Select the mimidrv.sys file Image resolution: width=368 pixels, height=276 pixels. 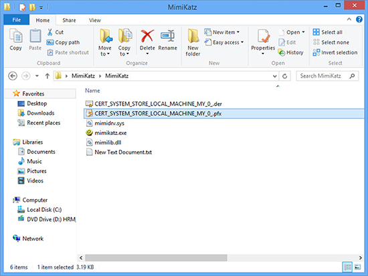[105, 124]
